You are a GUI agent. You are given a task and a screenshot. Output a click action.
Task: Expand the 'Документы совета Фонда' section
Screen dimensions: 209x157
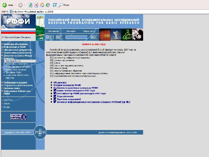[x=2, y=56]
